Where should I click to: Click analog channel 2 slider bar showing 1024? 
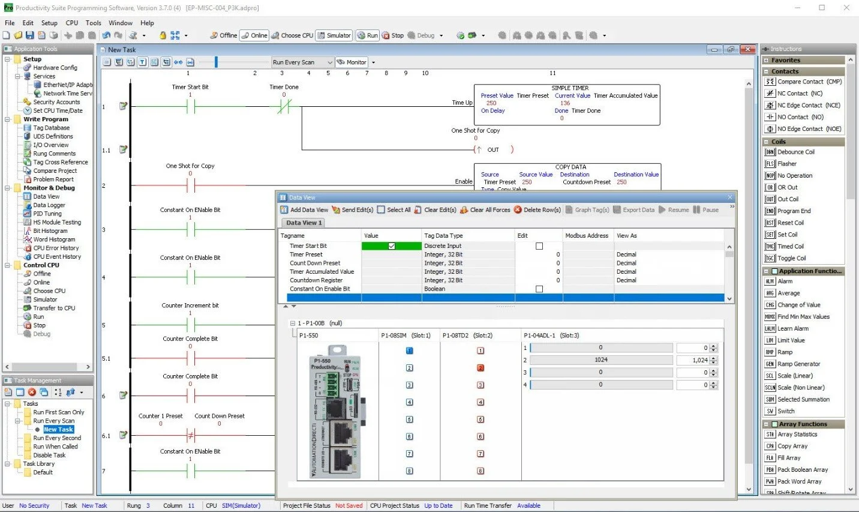[601, 360]
